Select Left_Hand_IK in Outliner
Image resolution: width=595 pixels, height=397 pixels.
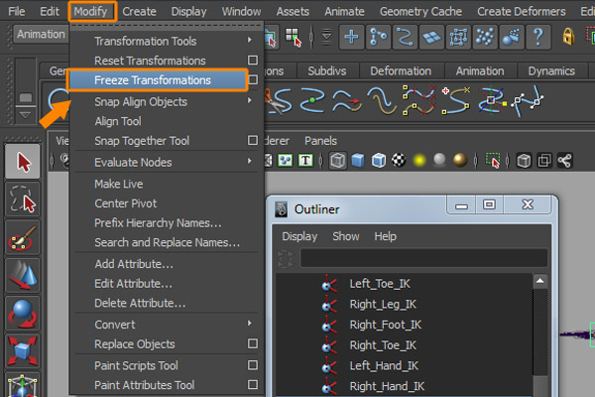(x=384, y=366)
